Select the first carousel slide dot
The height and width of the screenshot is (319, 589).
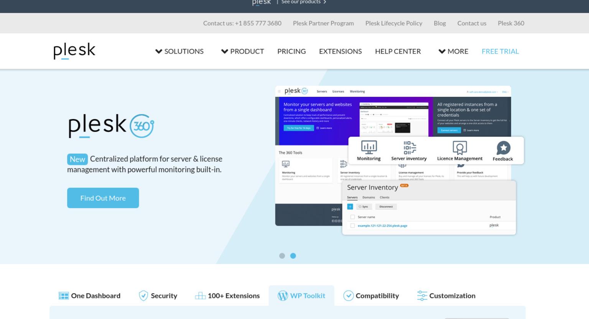tap(282, 256)
